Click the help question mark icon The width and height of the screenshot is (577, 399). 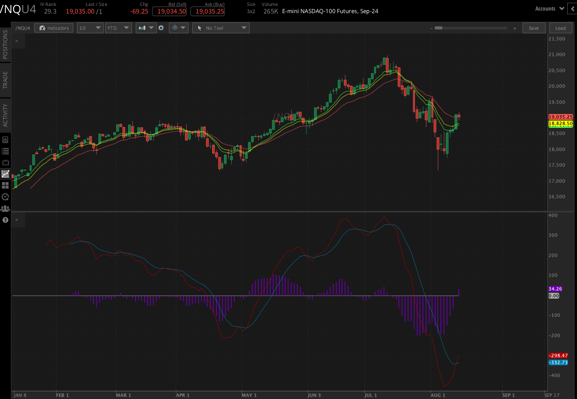[x=6, y=219]
